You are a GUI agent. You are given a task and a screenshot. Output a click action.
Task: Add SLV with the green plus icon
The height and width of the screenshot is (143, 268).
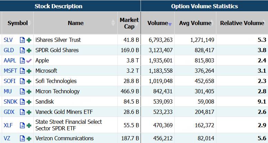[x=29, y=40]
